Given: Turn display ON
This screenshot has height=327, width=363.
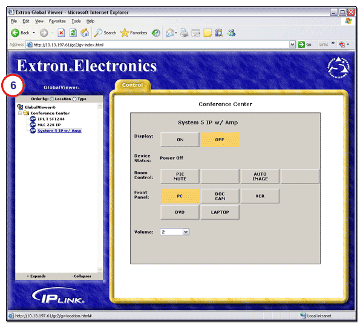Looking at the screenshot, I should [180, 139].
